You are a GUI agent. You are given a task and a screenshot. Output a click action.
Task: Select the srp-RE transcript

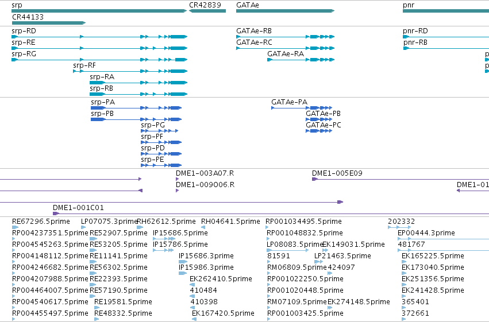99,48
